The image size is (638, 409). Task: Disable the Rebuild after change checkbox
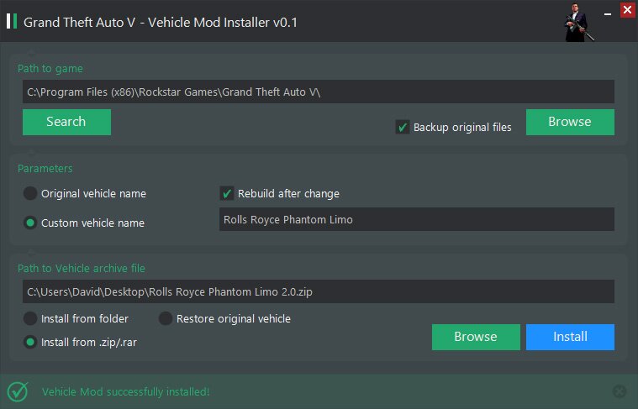tap(227, 193)
